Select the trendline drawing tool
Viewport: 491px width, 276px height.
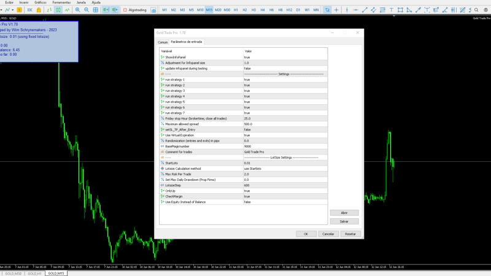(x=365, y=10)
